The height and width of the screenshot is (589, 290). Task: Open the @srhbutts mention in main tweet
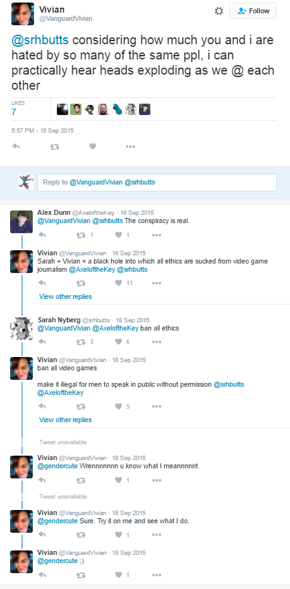[x=39, y=40]
